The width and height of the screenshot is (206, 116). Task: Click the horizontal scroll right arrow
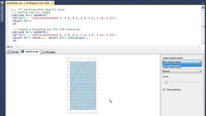tap(200, 47)
